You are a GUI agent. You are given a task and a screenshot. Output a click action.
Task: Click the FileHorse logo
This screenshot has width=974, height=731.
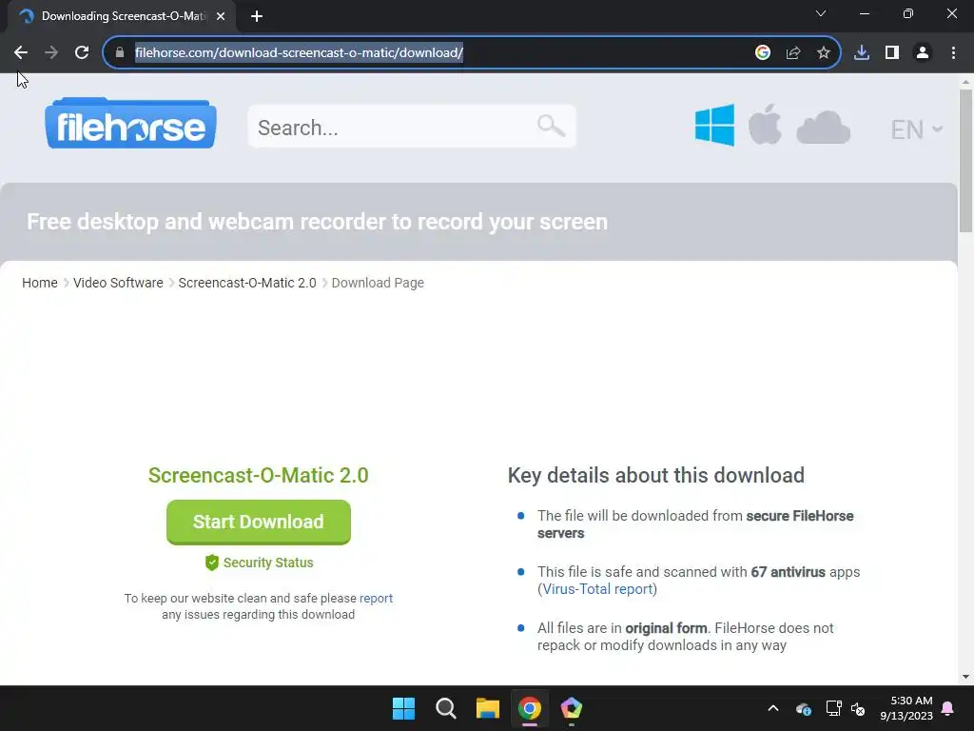point(131,124)
